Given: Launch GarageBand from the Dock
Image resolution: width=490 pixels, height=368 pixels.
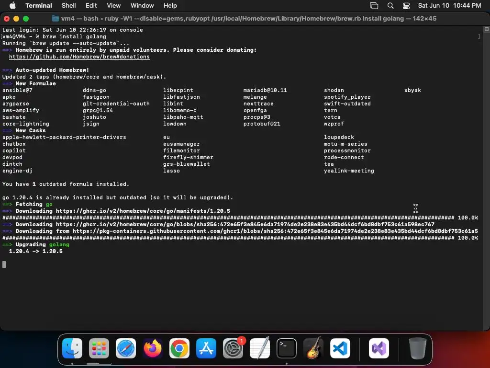Looking at the screenshot, I should [313, 348].
